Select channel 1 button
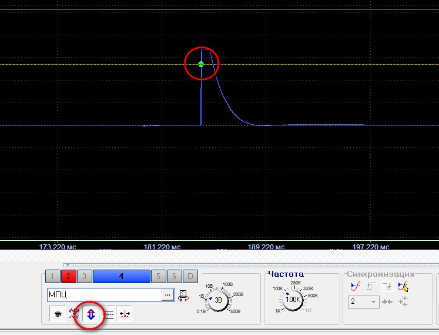The height and width of the screenshot is (335, 439). click(x=52, y=276)
